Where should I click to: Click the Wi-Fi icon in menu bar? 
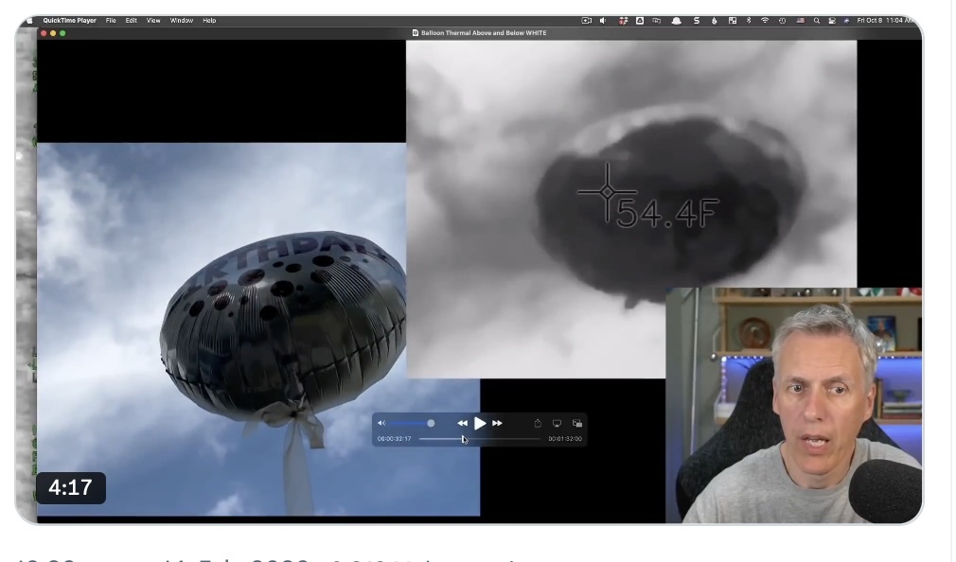click(x=765, y=20)
